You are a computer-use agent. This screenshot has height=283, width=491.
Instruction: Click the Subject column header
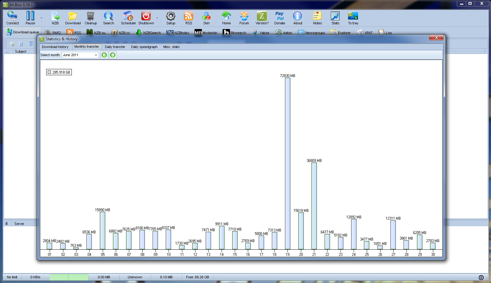[x=21, y=51]
